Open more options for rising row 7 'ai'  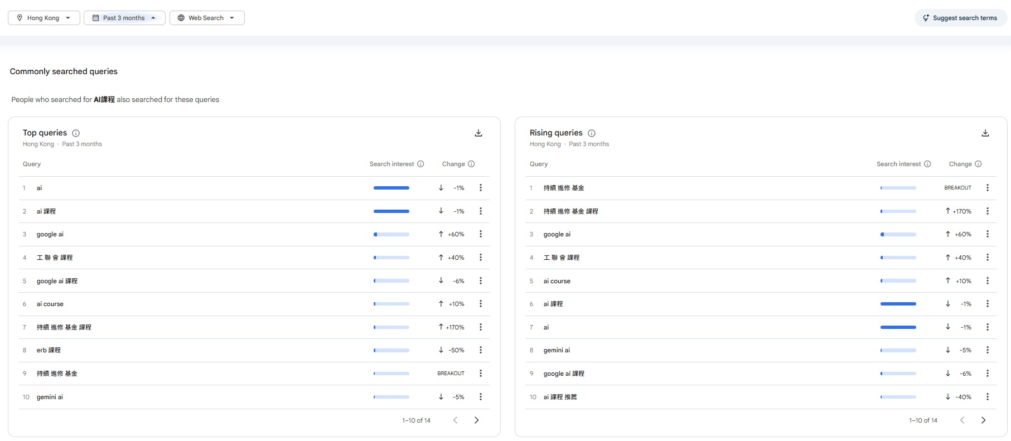[988, 327]
